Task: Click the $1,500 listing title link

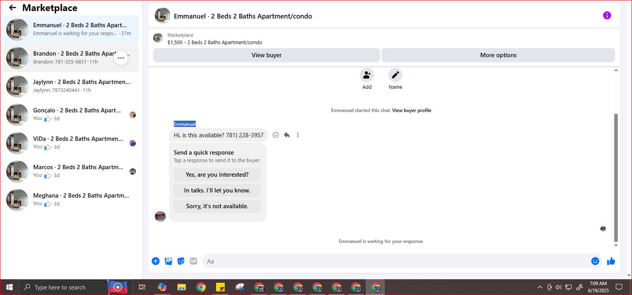Action: pyautogui.click(x=215, y=42)
